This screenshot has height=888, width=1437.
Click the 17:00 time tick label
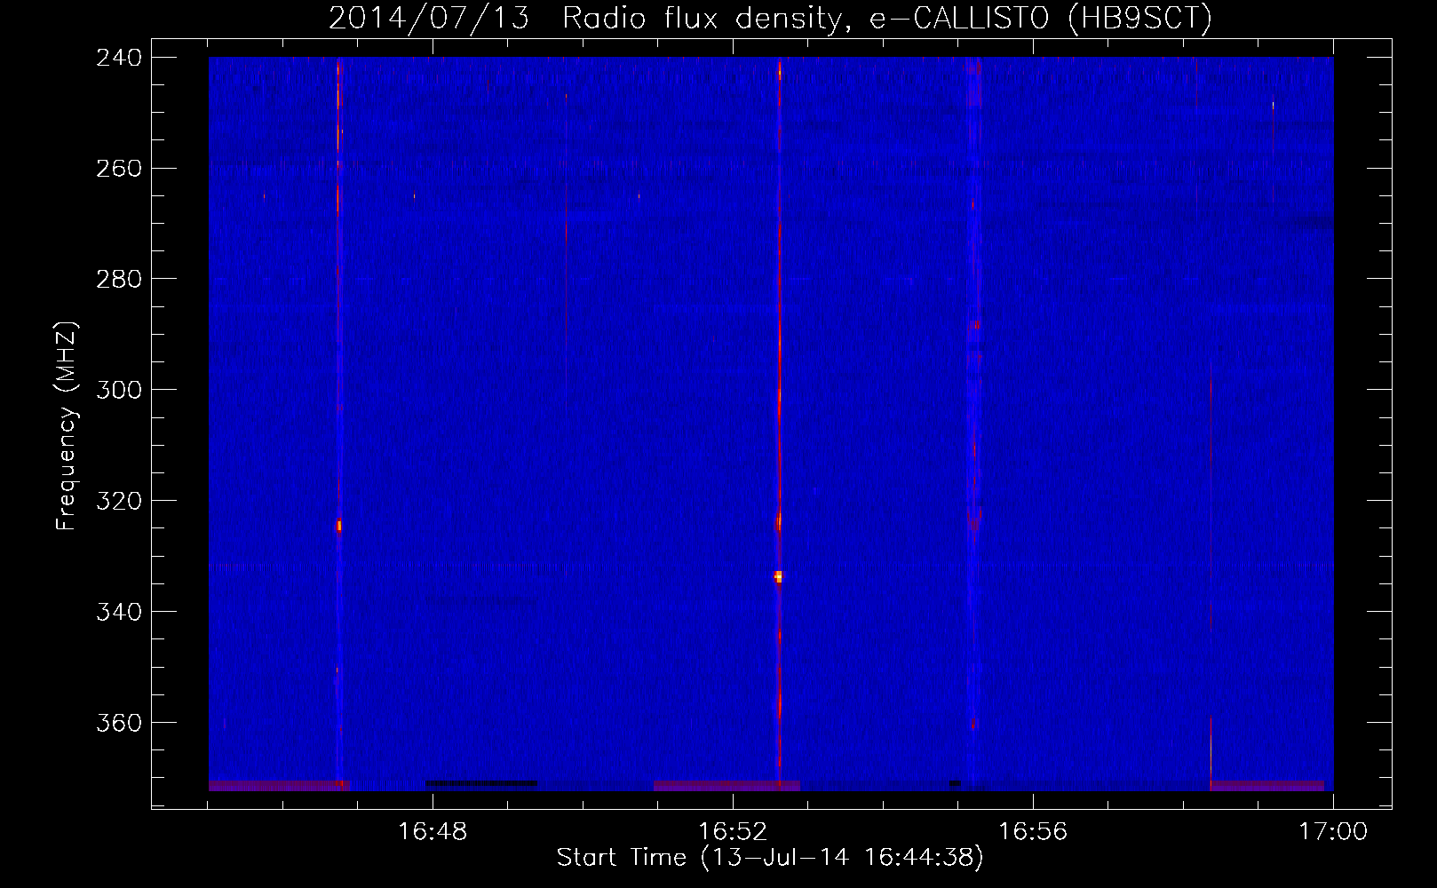(1333, 832)
